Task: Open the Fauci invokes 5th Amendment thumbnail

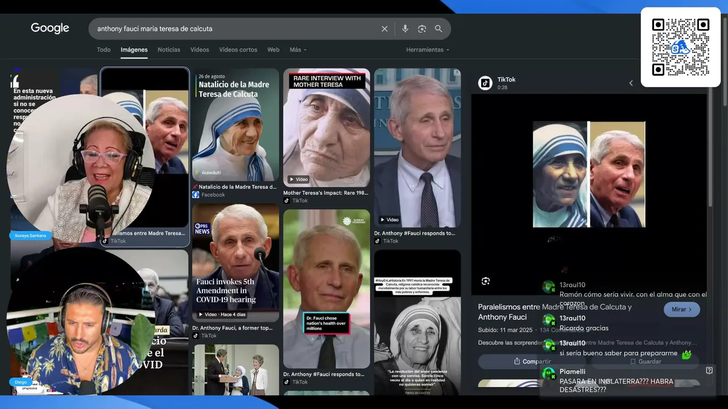Action: point(235,262)
